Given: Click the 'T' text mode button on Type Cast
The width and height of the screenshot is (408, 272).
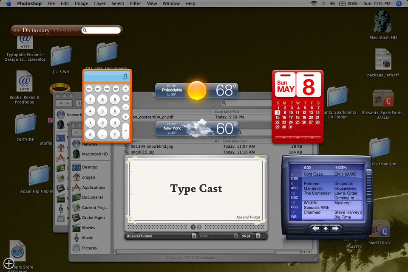Looking at the screenshot, I should [193, 227].
